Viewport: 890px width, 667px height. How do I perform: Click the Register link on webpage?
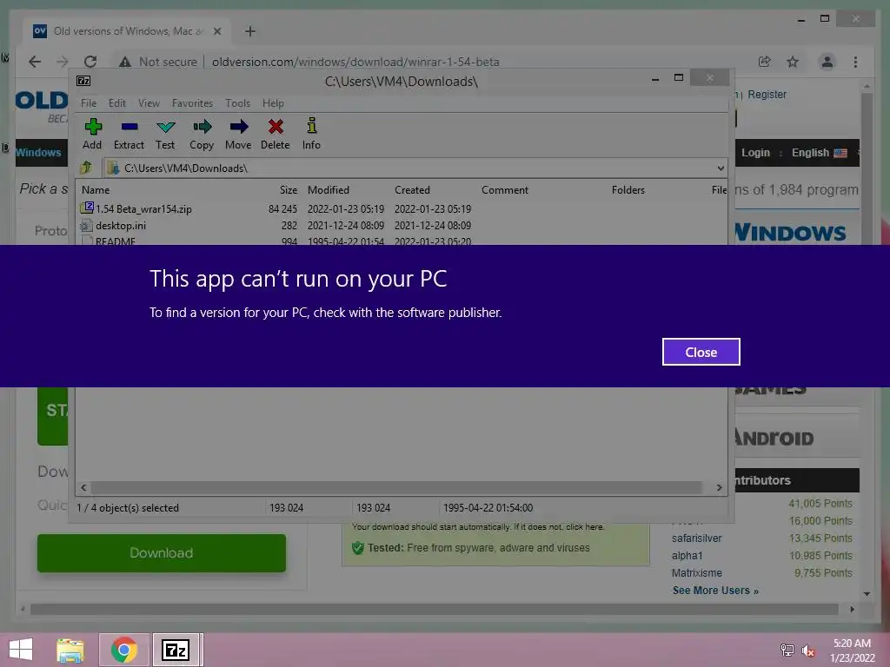point(767,94)
